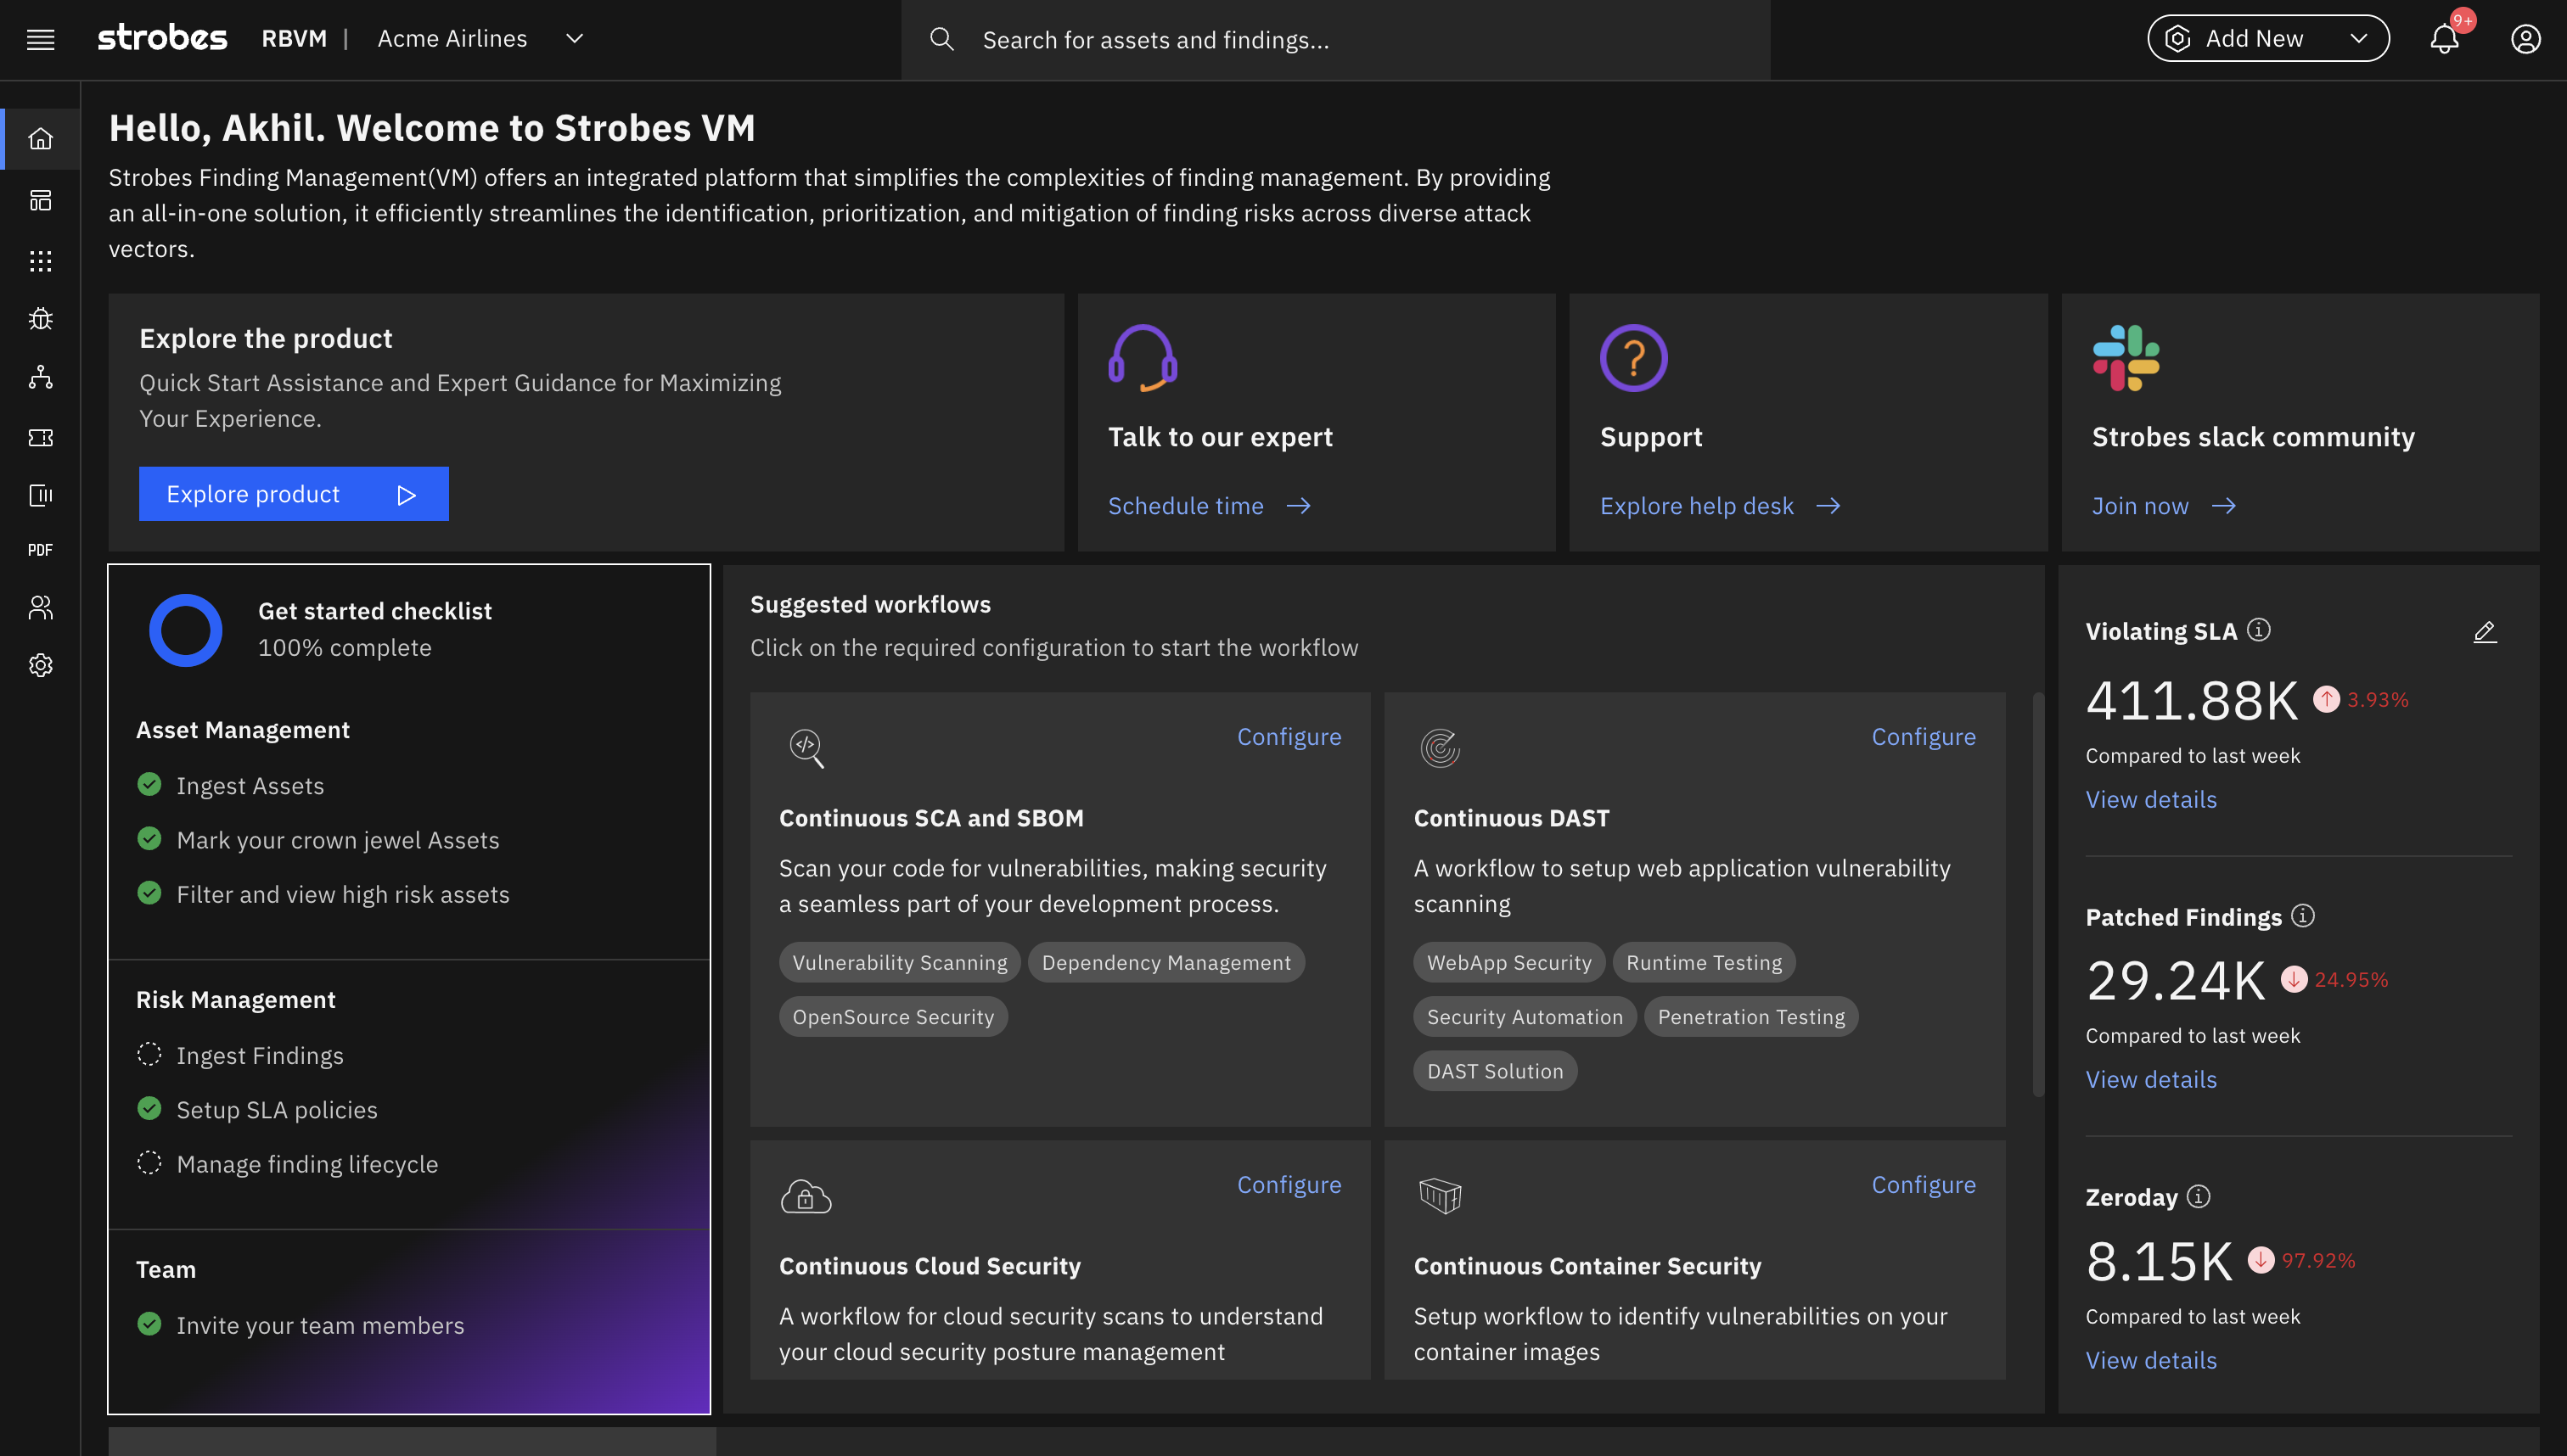The width and height of the screenshot is (2567, 1456).
Task: Configure Continuous DAST workflow
Action: point(1924,737)
